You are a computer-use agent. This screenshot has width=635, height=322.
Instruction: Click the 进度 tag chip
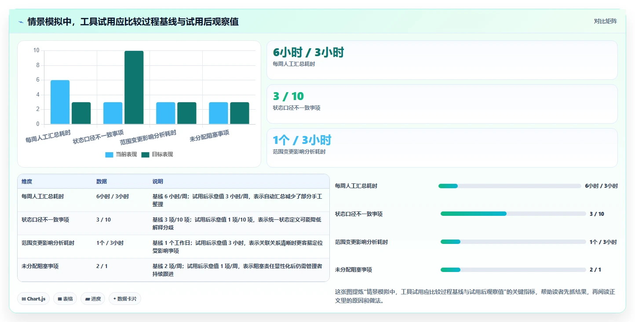(93, 299)
